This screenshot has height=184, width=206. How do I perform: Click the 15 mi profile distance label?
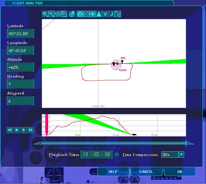pos(154,135)
